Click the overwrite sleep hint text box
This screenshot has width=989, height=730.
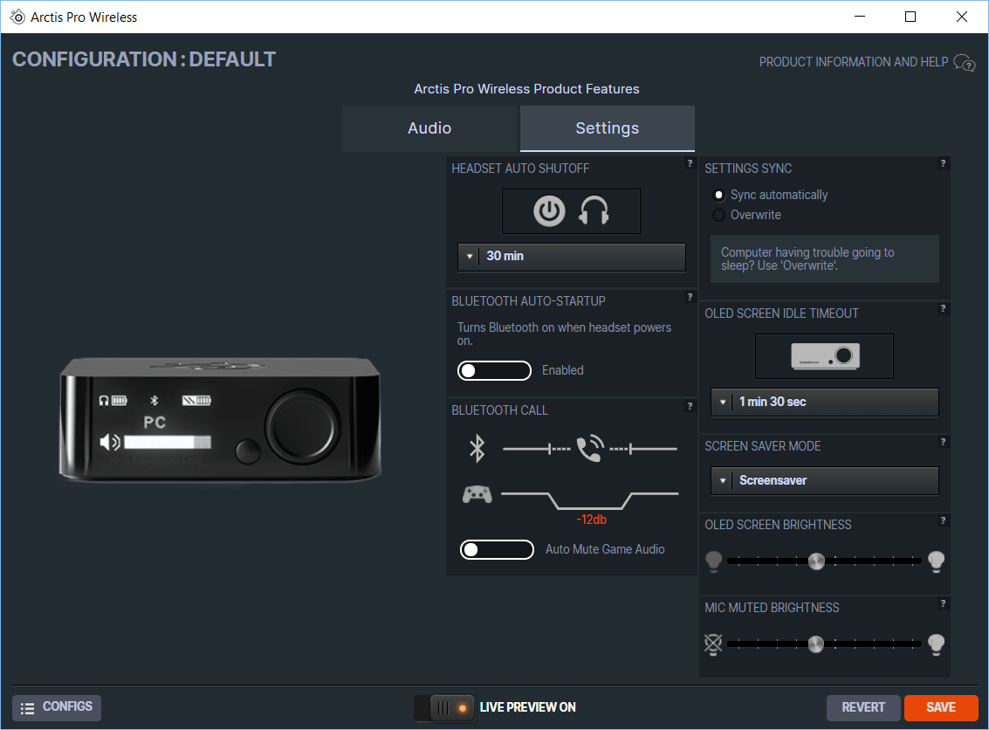pos(824,259)
